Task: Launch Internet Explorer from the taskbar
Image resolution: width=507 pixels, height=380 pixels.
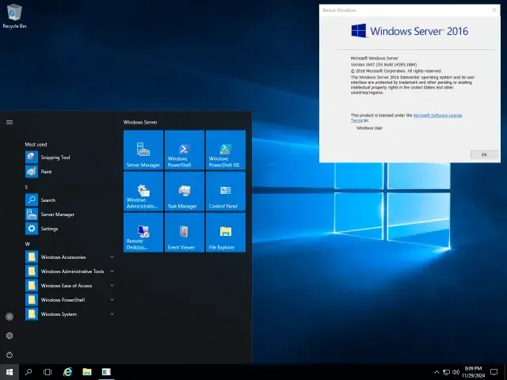Action: pyautogui.click(x=67, y=372)
